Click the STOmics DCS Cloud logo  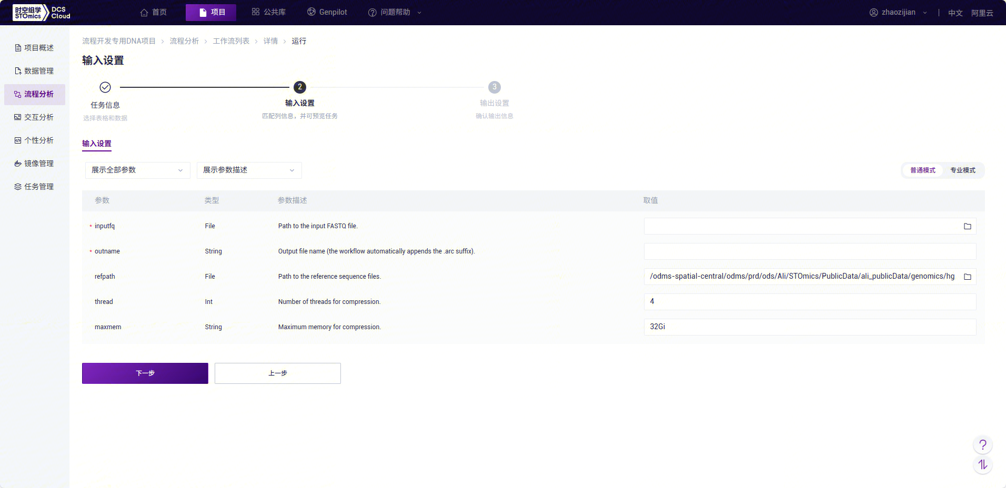(x=42, y=13)
